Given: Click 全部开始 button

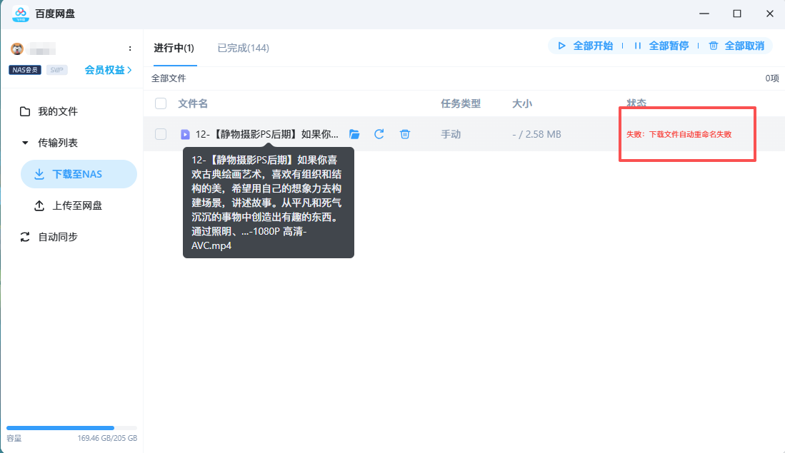Looking at the screenshot, I should pos(585,46).
